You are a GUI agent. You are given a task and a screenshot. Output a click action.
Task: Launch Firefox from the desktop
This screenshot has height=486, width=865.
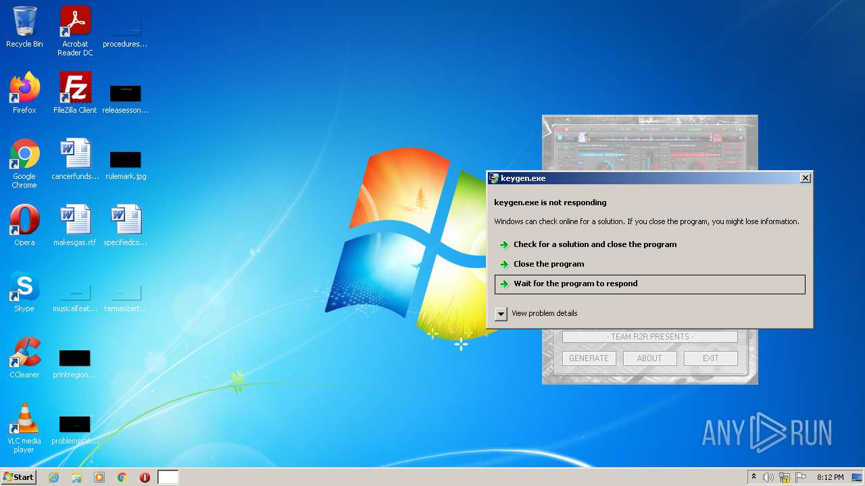click(24, 93)
